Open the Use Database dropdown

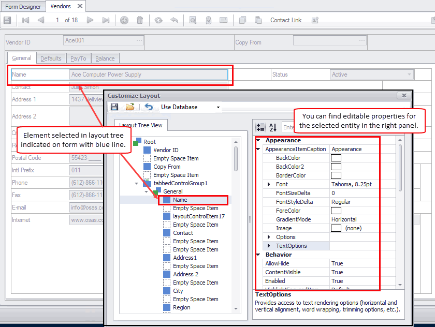(x=218, y=108)
